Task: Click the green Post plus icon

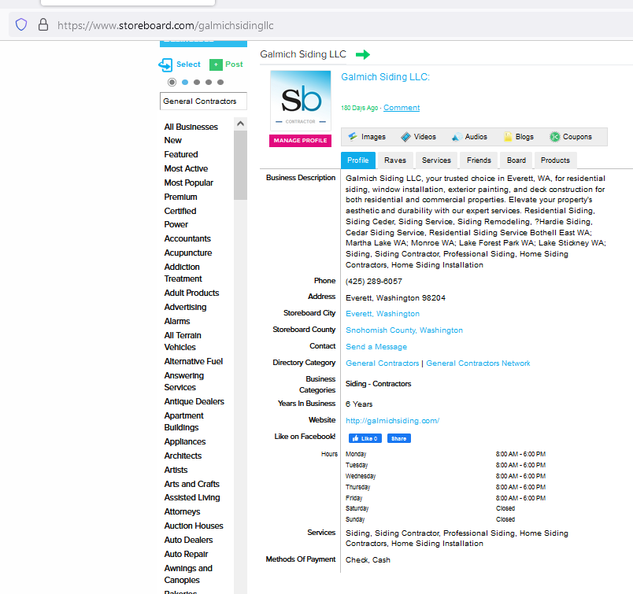Action: point(216,65)
